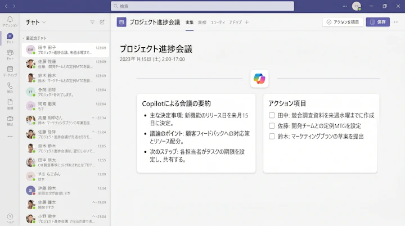405x226 pixels.
Task: Click the アクシンを項目 button
Action: point(343,22)
